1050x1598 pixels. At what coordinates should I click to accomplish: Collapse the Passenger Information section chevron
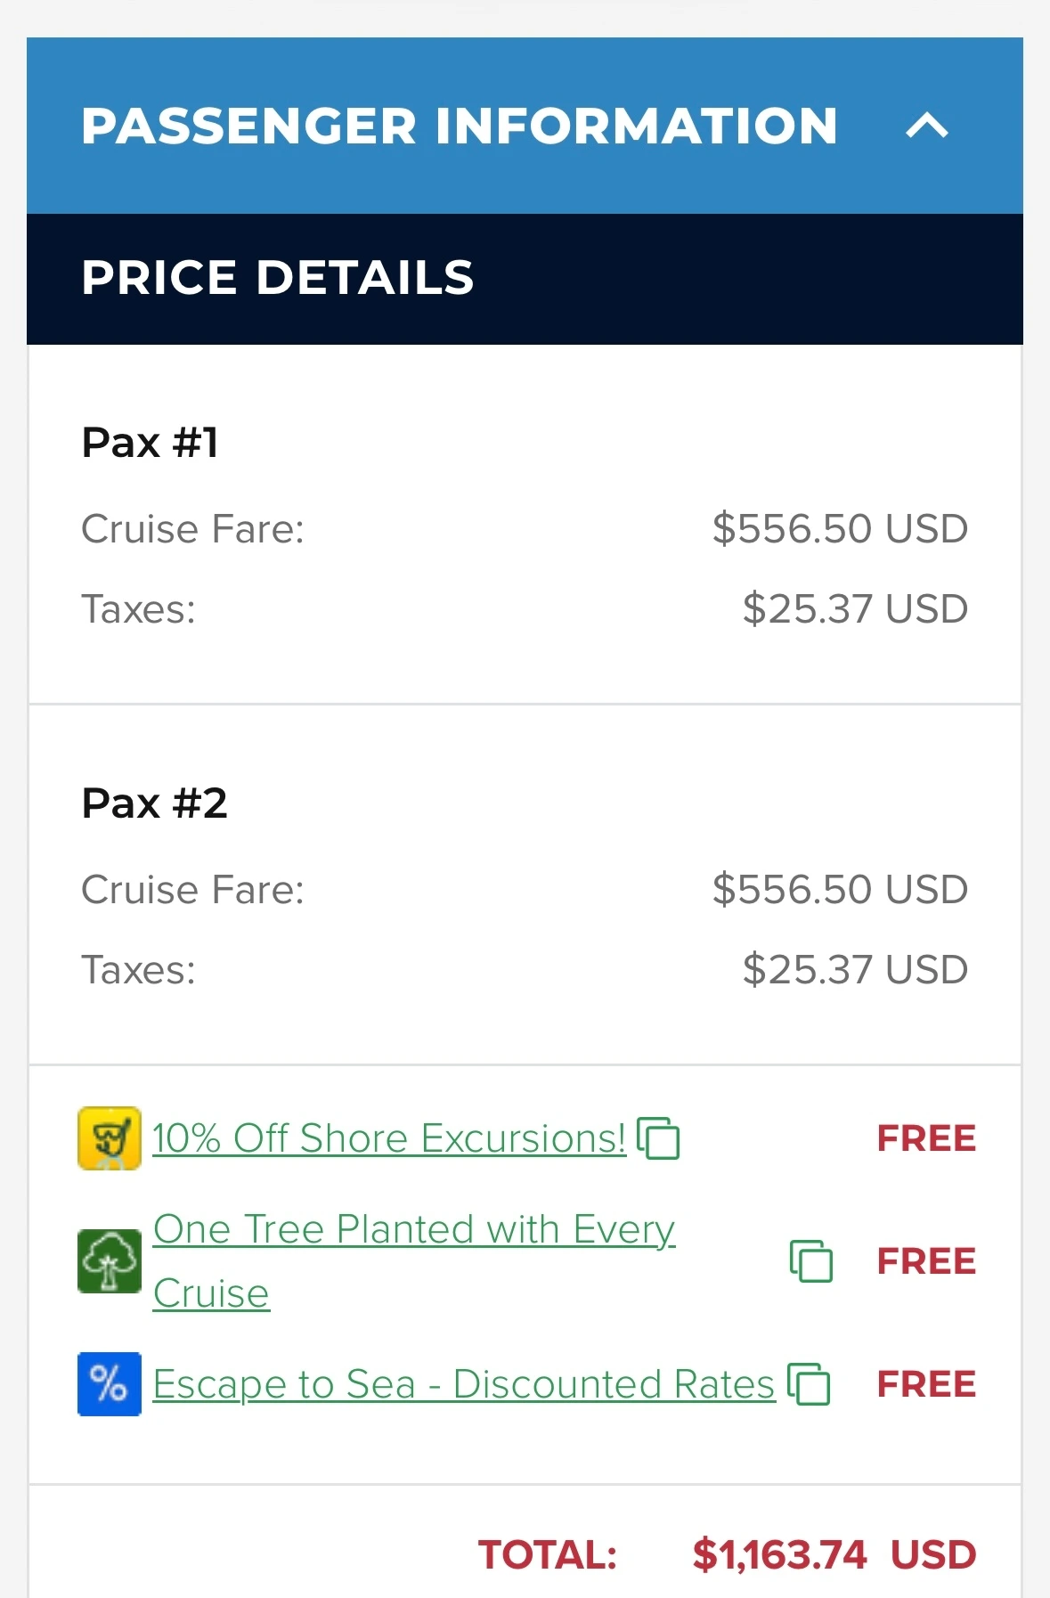(x=927, y=126)
